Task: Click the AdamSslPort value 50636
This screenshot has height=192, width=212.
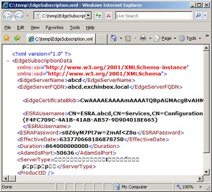Action: tap(65, 153)
